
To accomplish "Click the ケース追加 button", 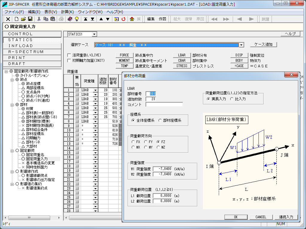I will click(263, 44).
